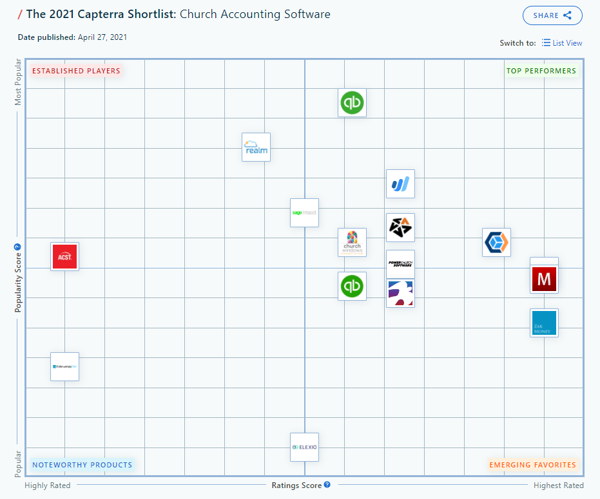600x499 pixels.
Task: Click the Ratings Score axis title
Action: 296,485
